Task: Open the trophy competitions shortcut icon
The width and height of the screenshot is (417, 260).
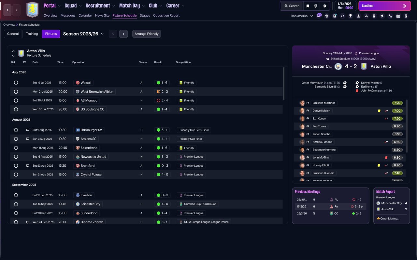Action: (351, 16)
